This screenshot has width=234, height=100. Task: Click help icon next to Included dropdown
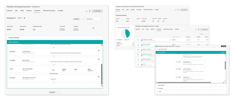coord(25,18)
